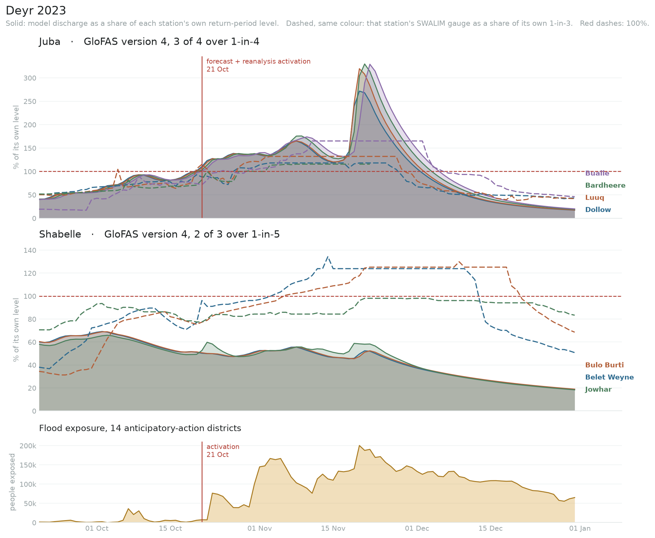Image resolution: width=655 pixels, height=538 pixels.
Task: Select the Bualle series label
Action: tap(597, 173)
